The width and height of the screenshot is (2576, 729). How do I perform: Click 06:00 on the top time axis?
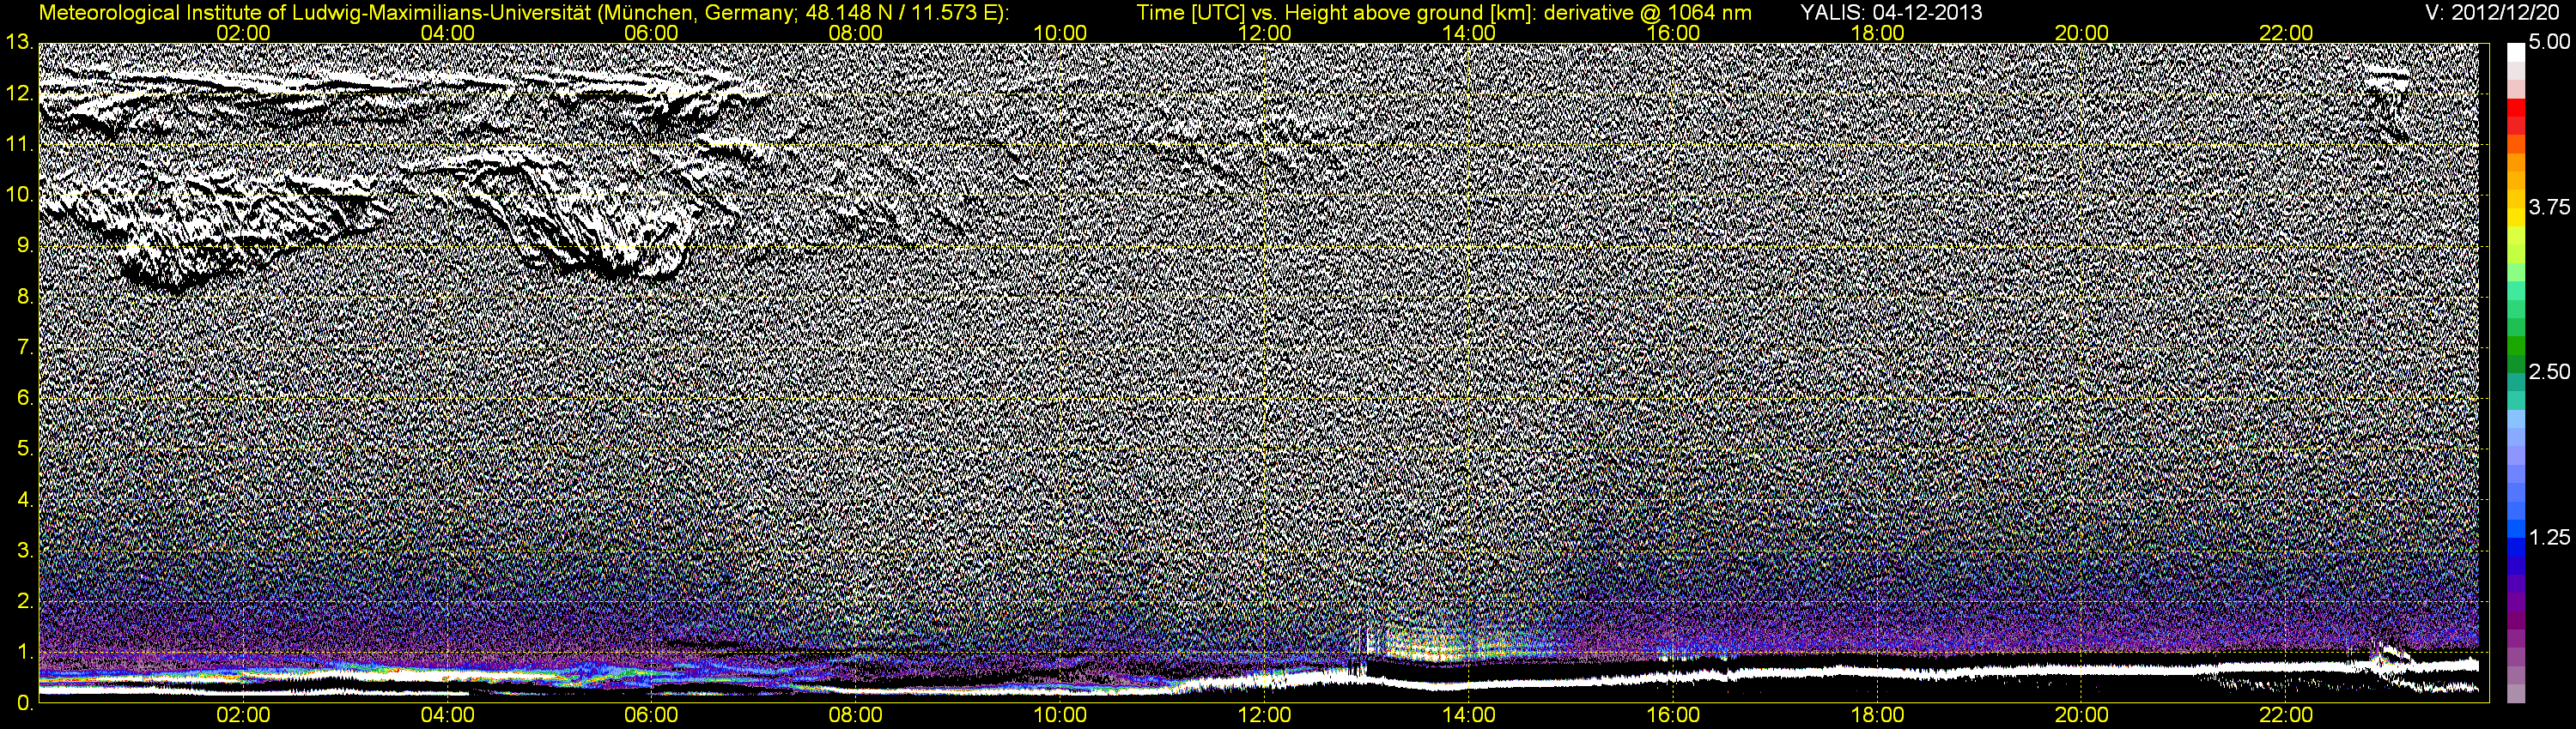(x=651, y=33)
